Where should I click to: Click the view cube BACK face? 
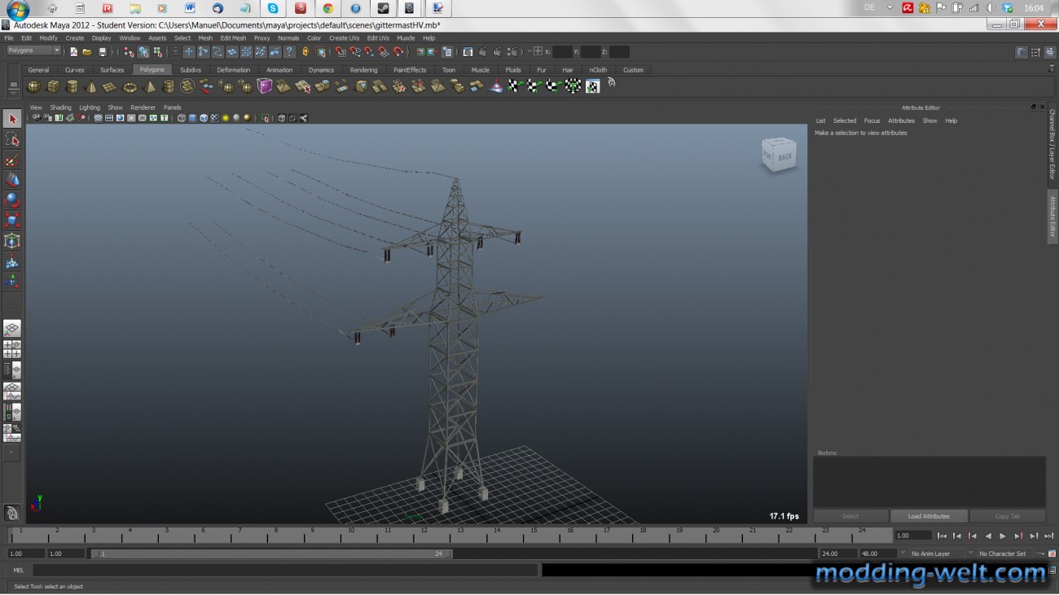pyautogui.click(x=784, y=156)
